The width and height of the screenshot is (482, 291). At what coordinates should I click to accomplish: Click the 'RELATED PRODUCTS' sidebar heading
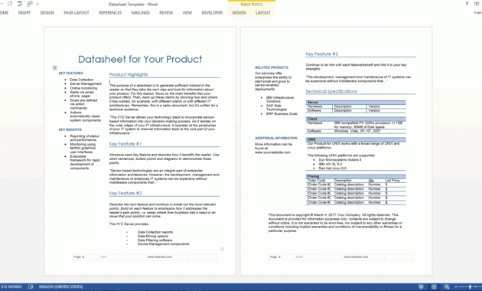(x=272, y=67)
